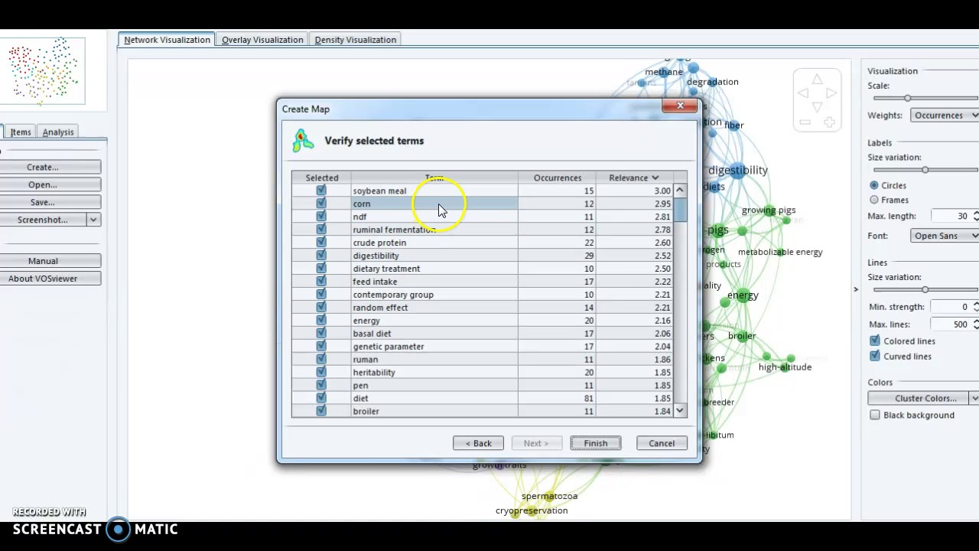Click Lines size variation slider

coord(925,289)
